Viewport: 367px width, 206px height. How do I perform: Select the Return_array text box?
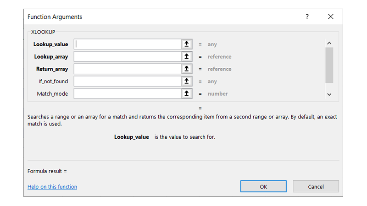tap(128, 69)
